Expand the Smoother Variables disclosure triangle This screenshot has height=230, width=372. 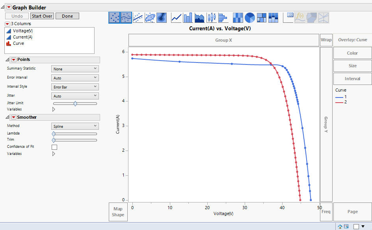tap(54, 153)
